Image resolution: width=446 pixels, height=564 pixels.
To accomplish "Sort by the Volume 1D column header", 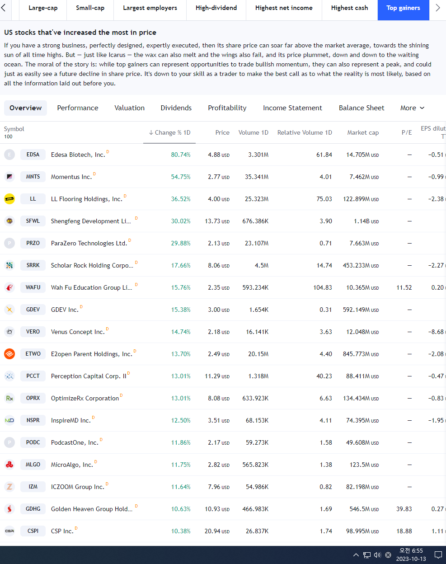I will click(254, 132).
